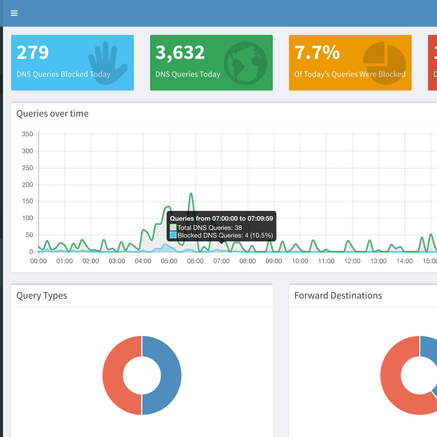Click the partially visible red stat card
The width and height of the screenshot is (437, 437).
433,63
